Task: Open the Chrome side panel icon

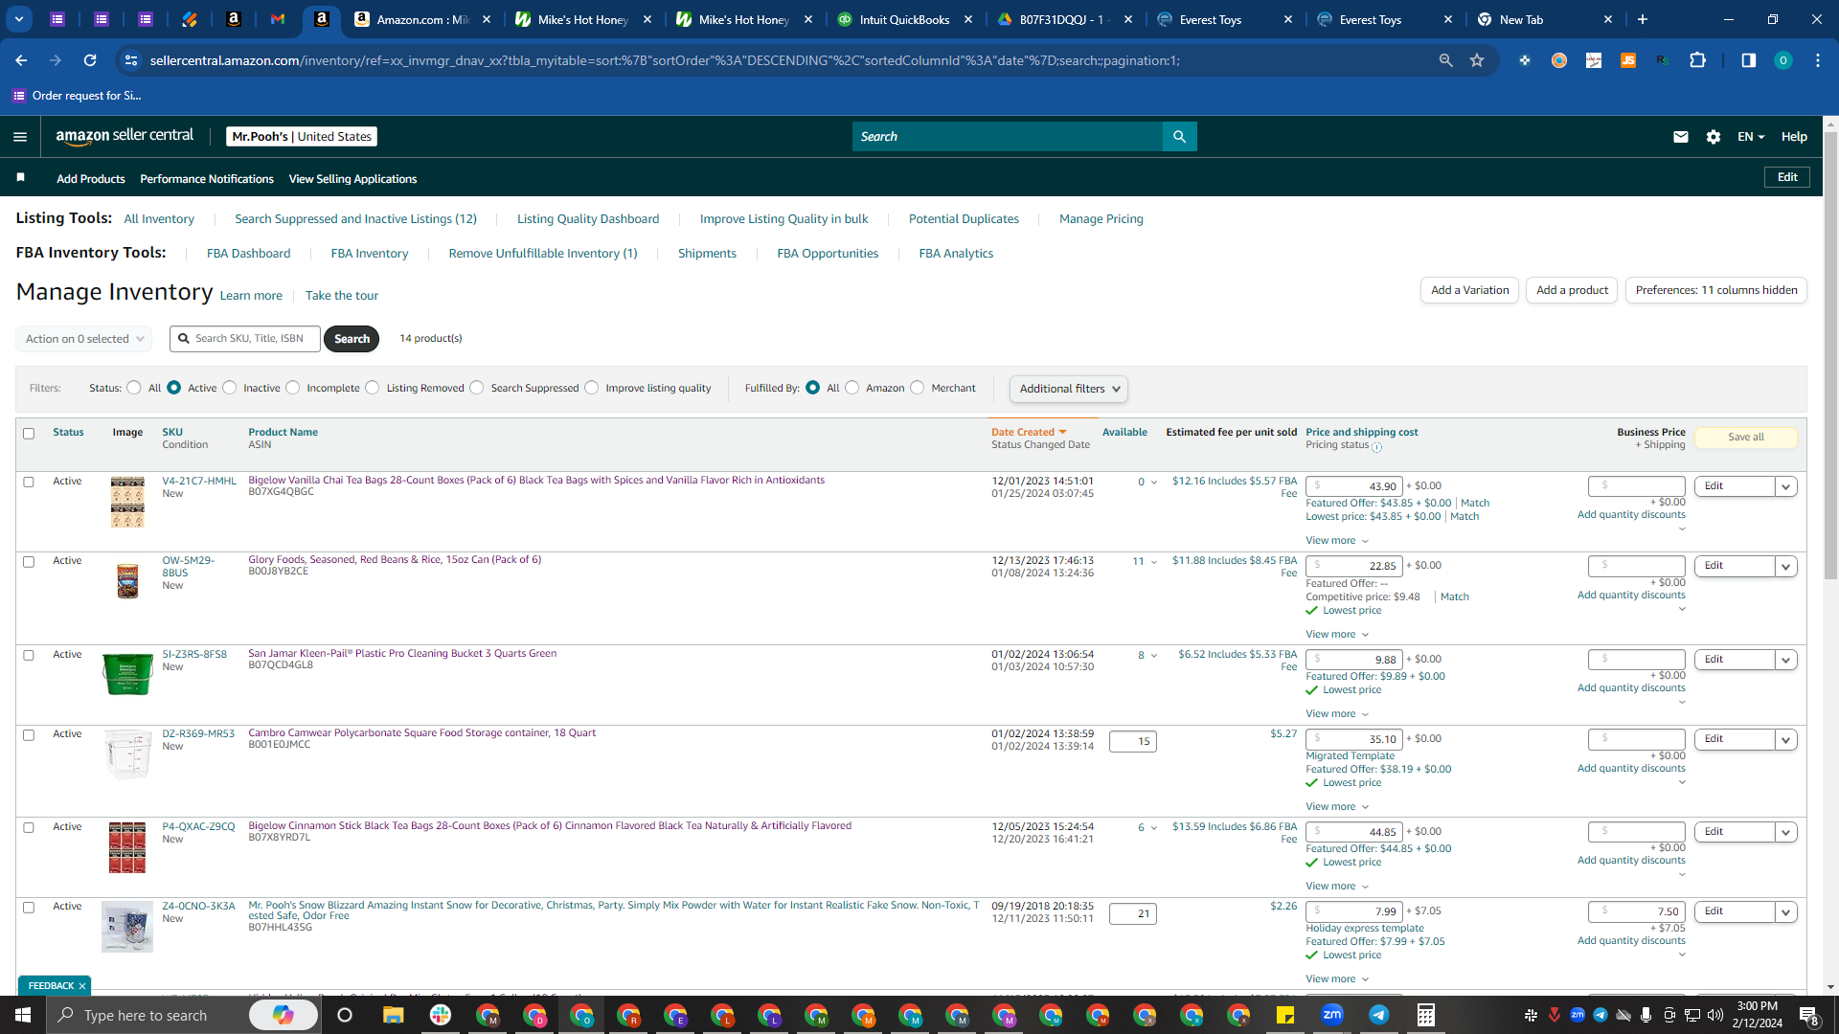Action: [1748, 60]
